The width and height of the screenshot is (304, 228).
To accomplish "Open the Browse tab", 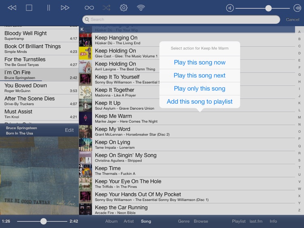I will click(201, 221).
